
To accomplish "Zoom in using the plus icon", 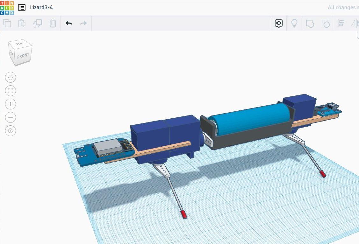I will [11, 104].
